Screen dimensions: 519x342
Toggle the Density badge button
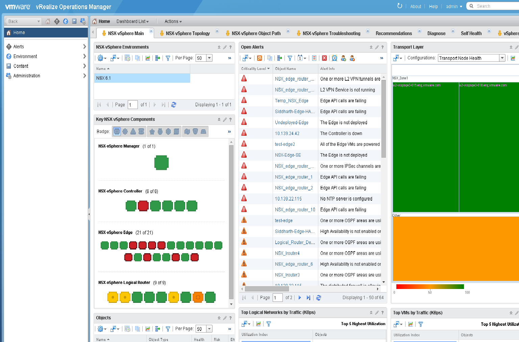[x=203, y=131]
